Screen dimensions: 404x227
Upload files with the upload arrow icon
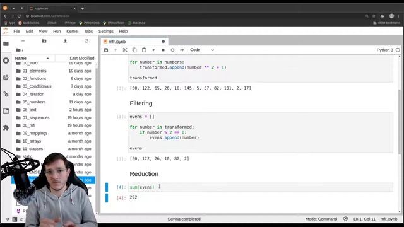[x=65, y=41]
